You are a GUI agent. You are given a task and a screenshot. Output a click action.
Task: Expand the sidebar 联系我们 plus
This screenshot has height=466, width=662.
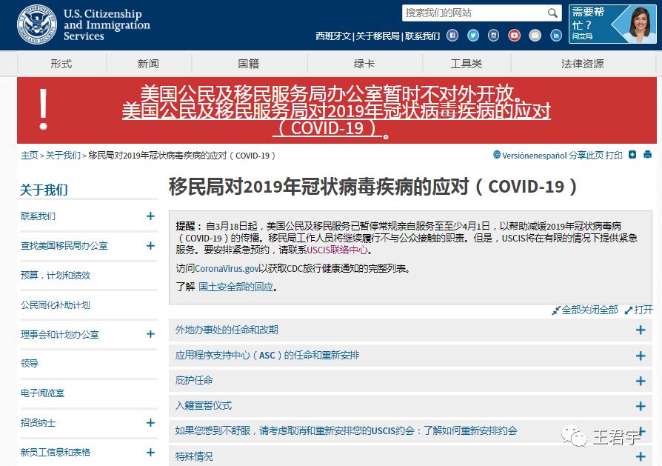coord(150,216)
